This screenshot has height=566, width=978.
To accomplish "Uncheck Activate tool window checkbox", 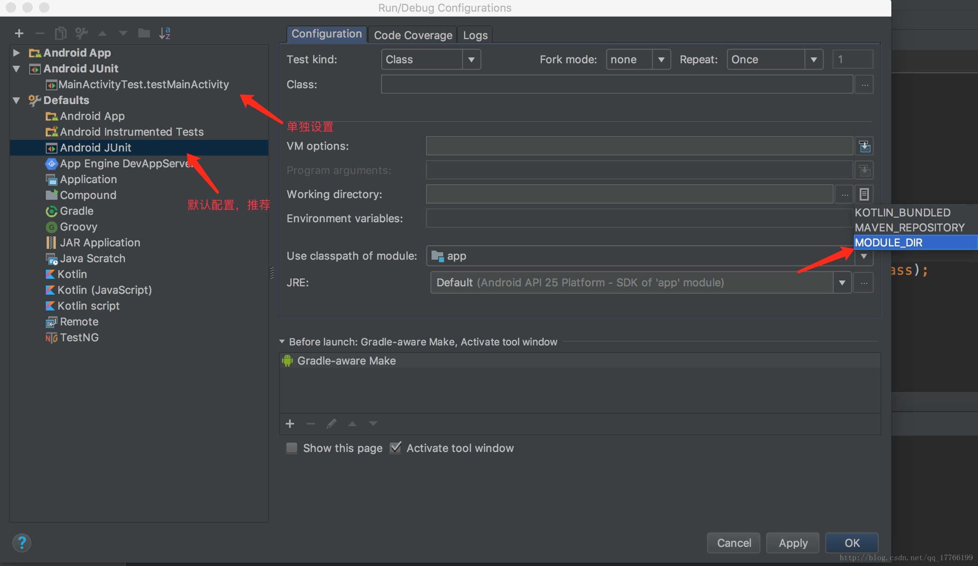I will pyautogui.click(x=395, y=448).
